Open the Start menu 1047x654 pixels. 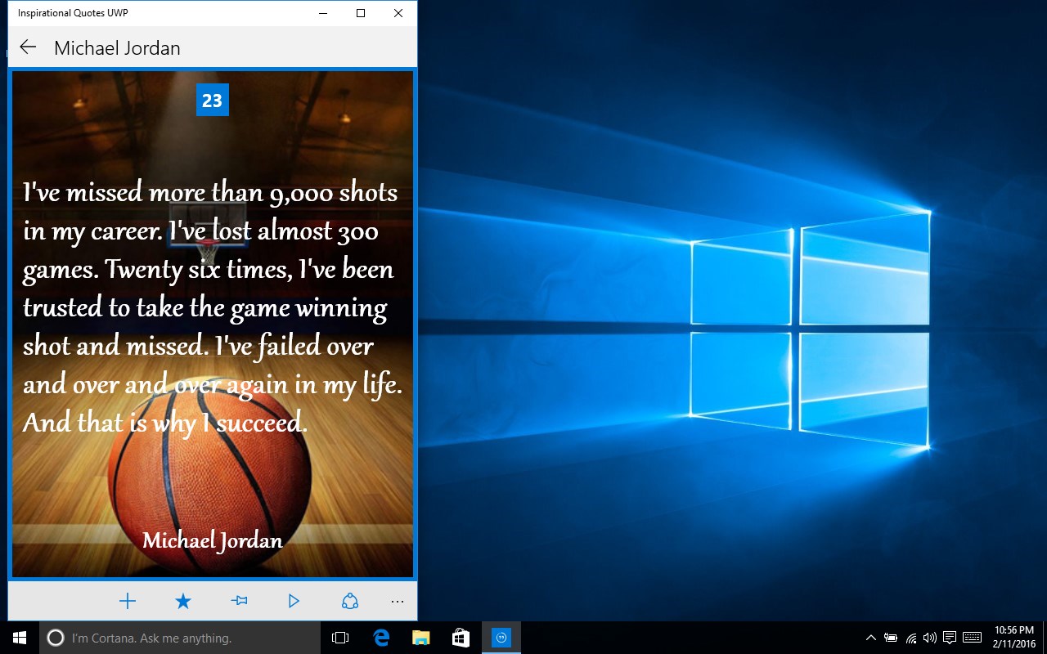[18, 637]
